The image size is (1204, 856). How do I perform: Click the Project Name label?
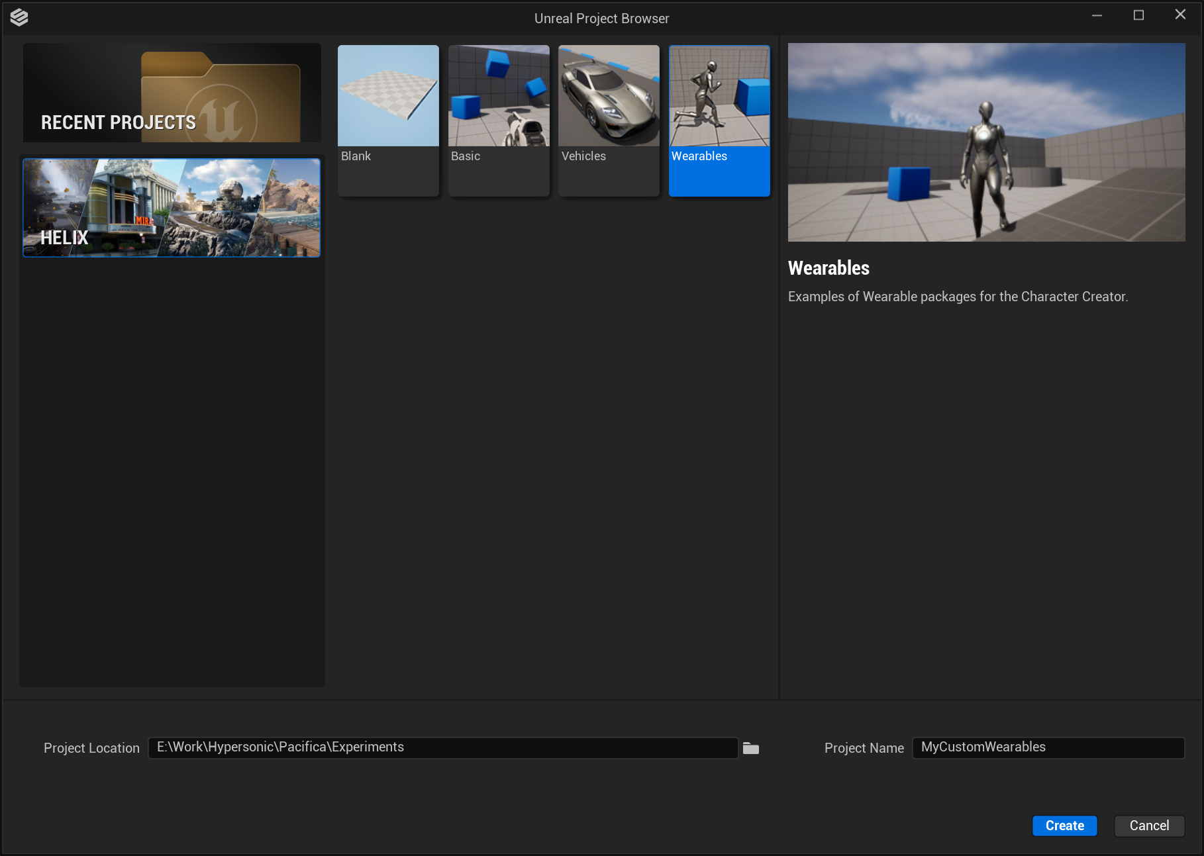click(x=864, y=748)
